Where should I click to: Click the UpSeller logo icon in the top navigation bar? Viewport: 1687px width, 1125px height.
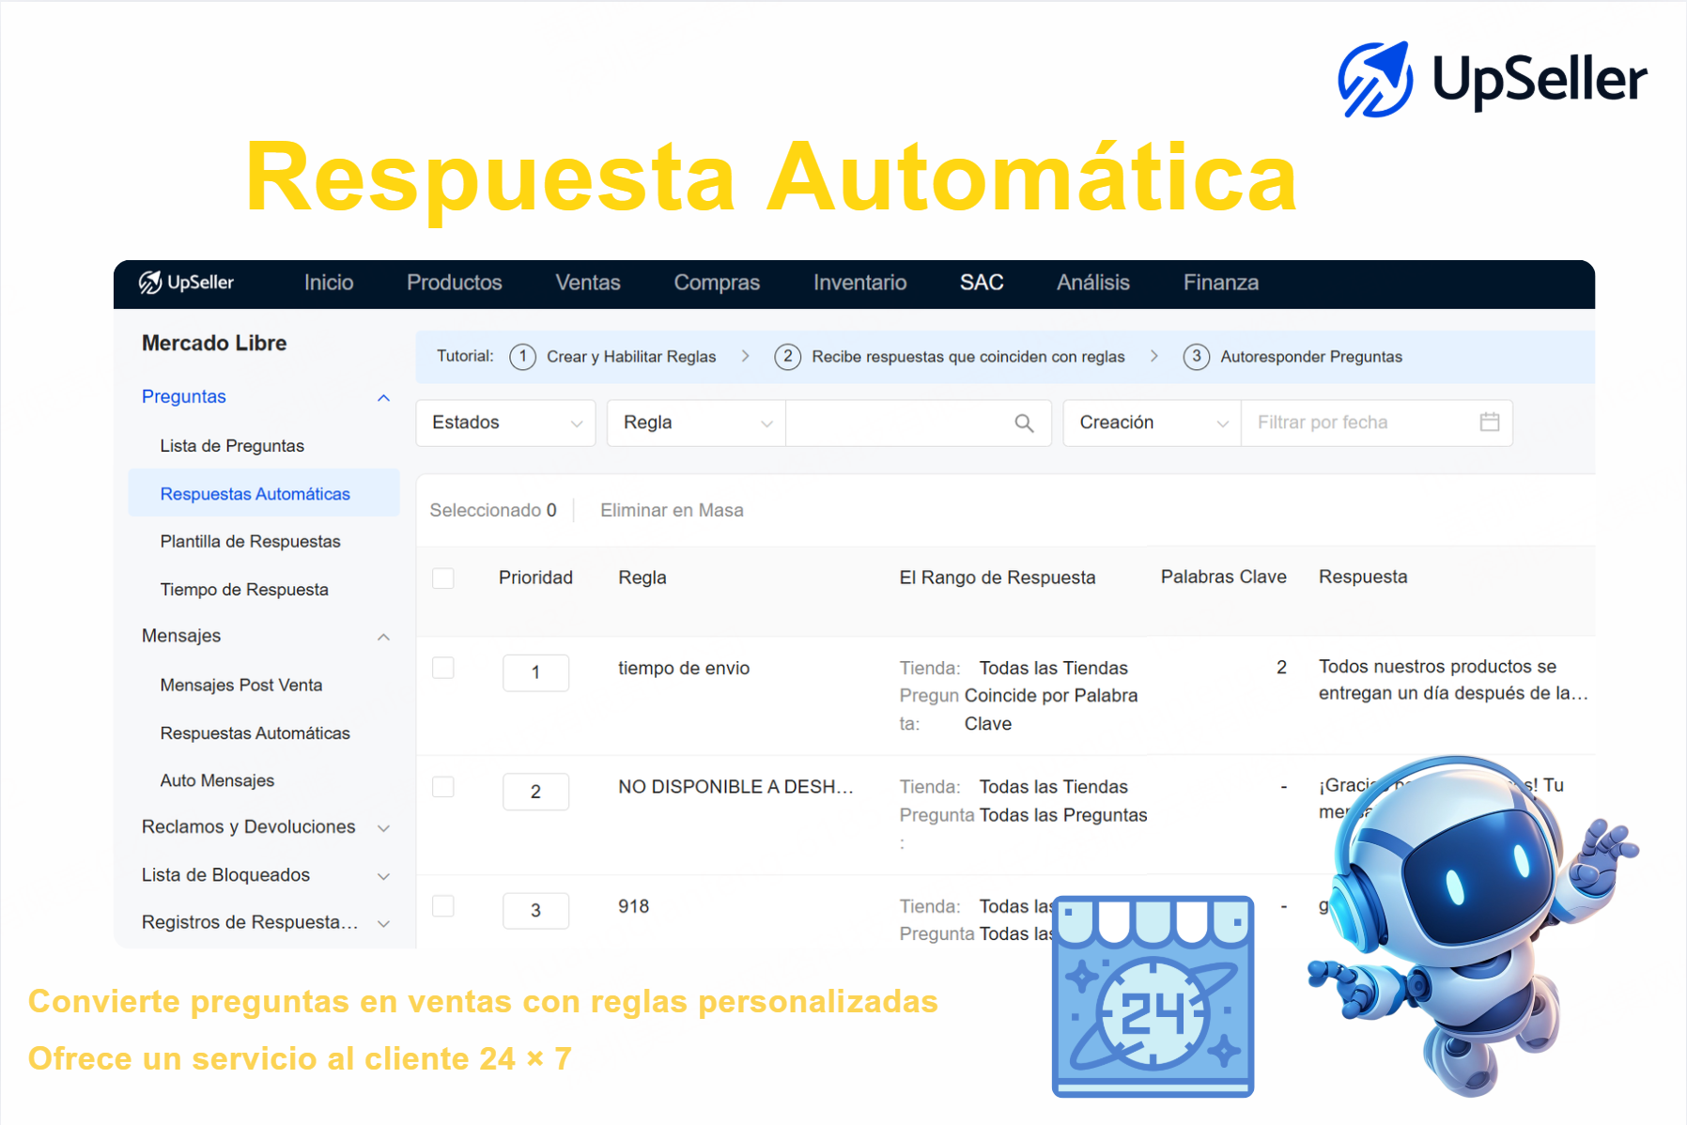point(150,283)
